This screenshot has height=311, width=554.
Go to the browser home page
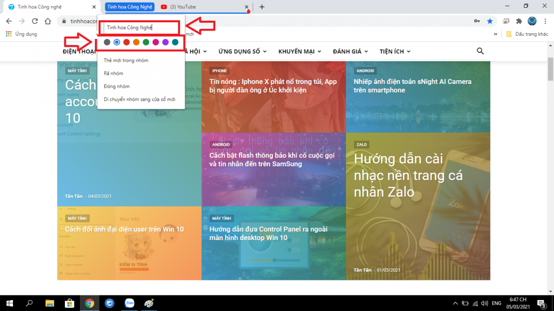point(48,21)
